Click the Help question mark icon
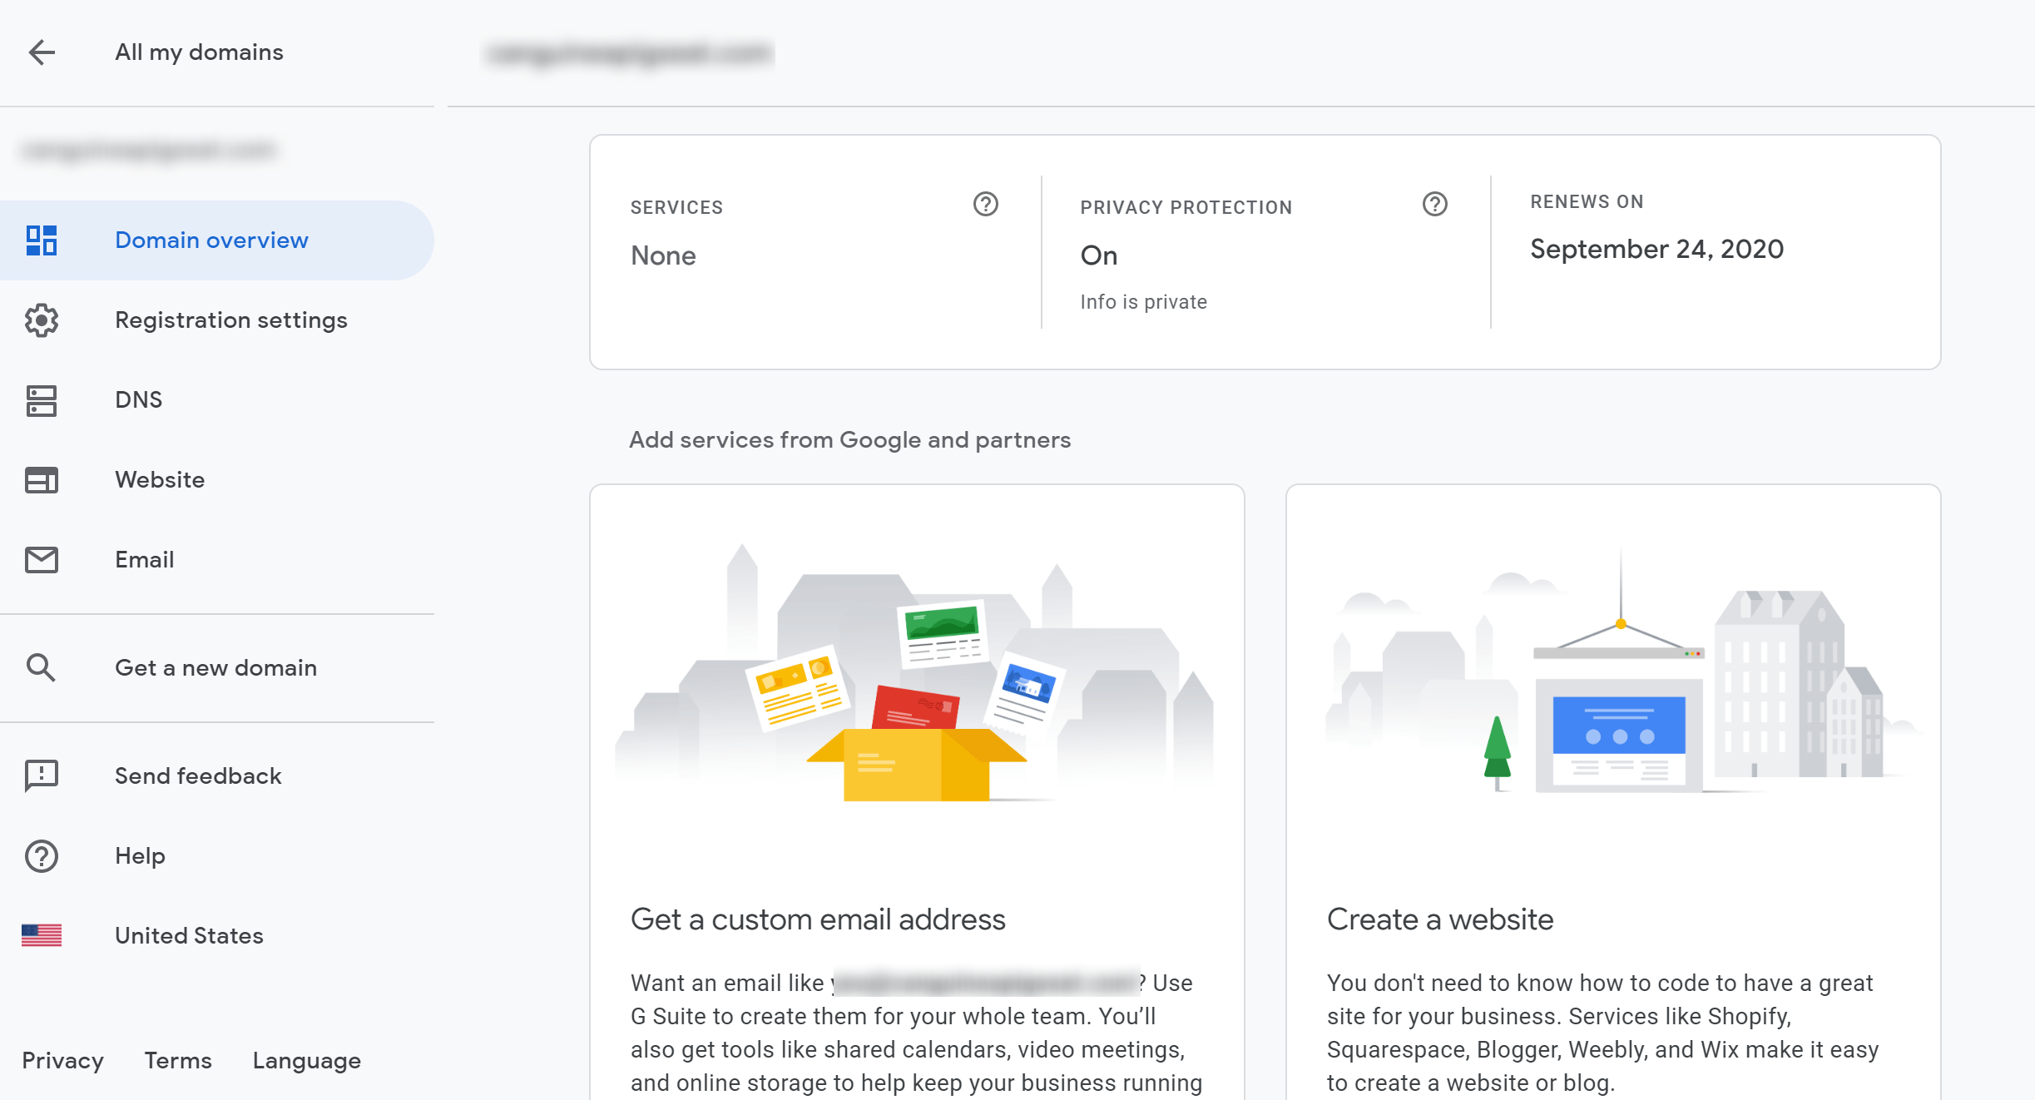 click(x=42, y=855)
